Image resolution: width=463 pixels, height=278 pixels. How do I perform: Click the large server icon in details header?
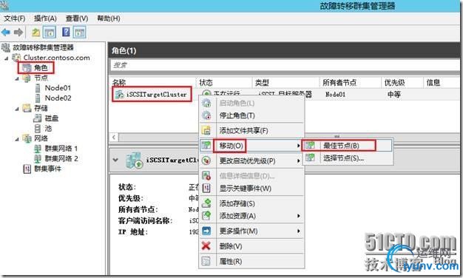135,160
